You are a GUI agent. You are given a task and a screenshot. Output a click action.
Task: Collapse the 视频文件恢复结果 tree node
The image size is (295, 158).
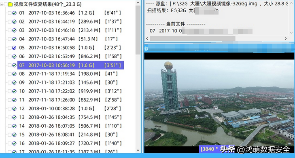pos(2,4)
